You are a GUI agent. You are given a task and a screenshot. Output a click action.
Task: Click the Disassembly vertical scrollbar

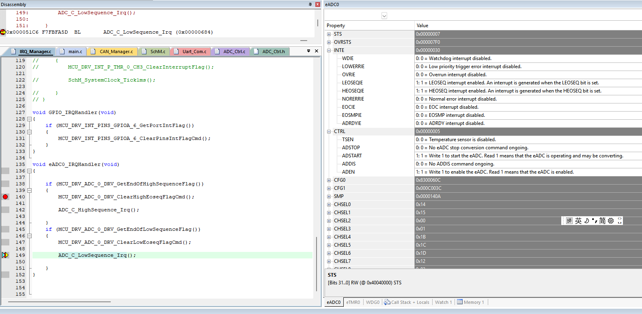(x=317, y=23)
